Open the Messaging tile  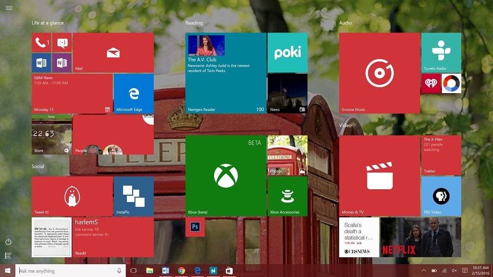pos(62,42)
